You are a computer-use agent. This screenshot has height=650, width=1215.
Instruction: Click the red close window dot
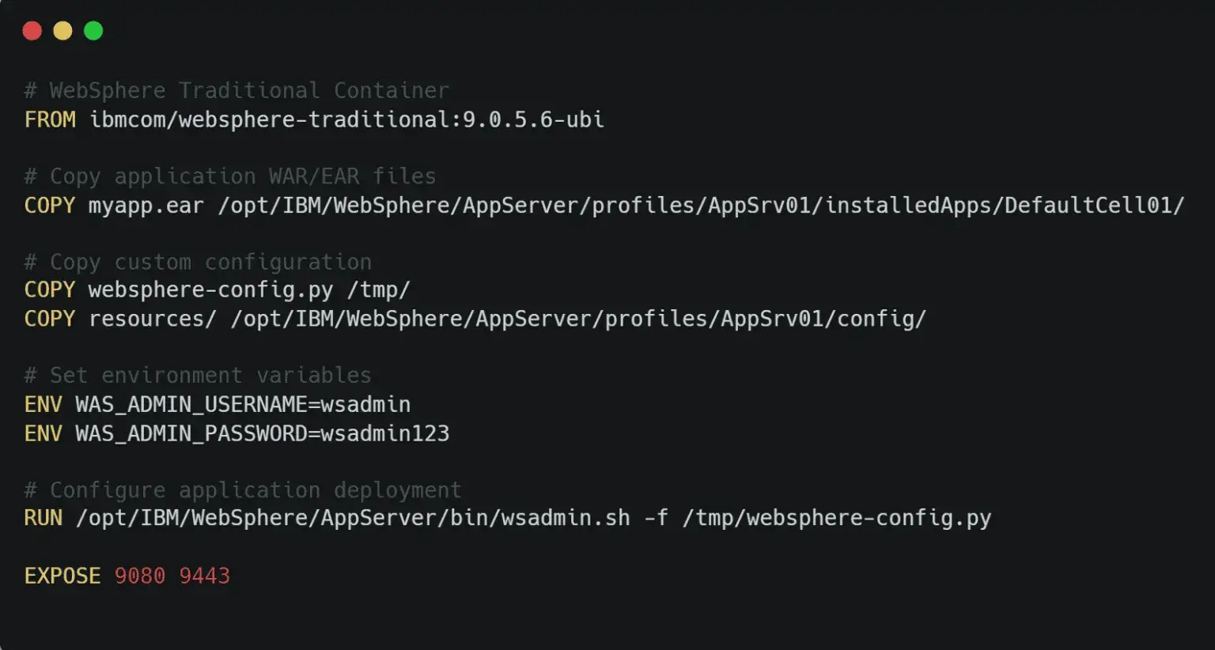pyautogui.click(x=32, y=31)
